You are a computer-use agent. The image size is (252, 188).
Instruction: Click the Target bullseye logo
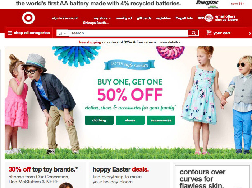pyautogui.click(x=28, y=18)
